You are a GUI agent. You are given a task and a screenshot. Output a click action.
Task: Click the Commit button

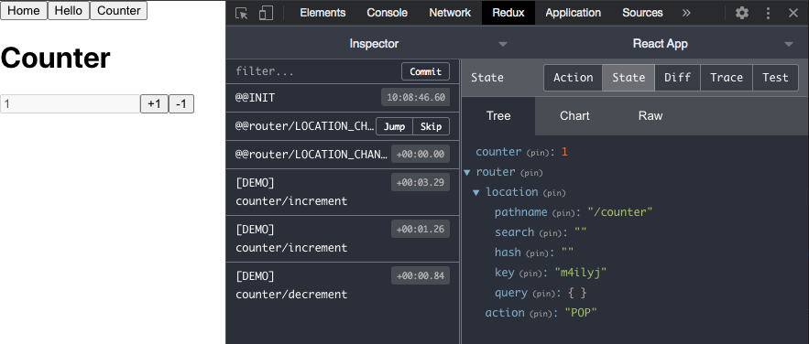(426, 71)
